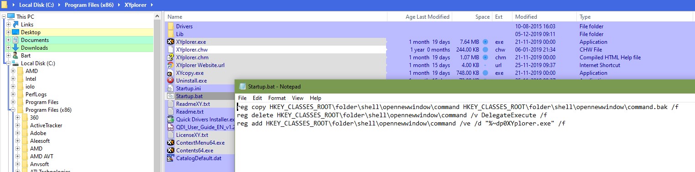Click the red Uninstall.exe icon
695x172 pixels.
171,81
